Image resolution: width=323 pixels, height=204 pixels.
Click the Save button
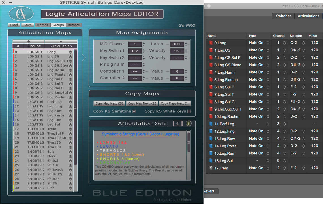coord(28,25)
